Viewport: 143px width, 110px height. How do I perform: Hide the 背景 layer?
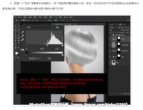click(110, 63)
